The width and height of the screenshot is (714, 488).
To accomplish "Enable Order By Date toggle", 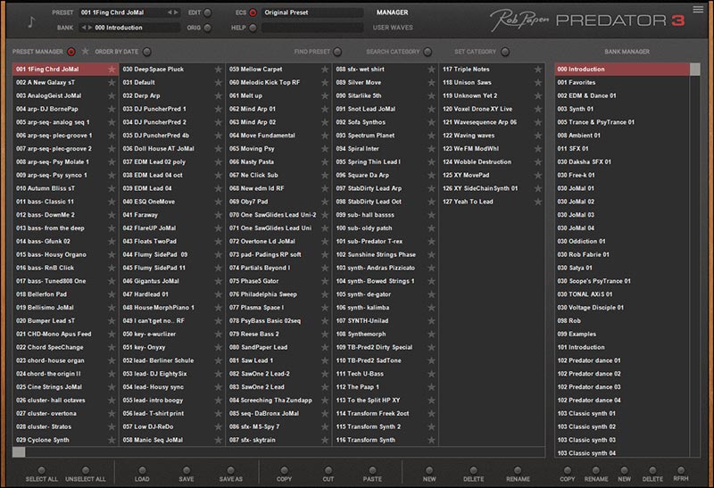I will 146,52.
